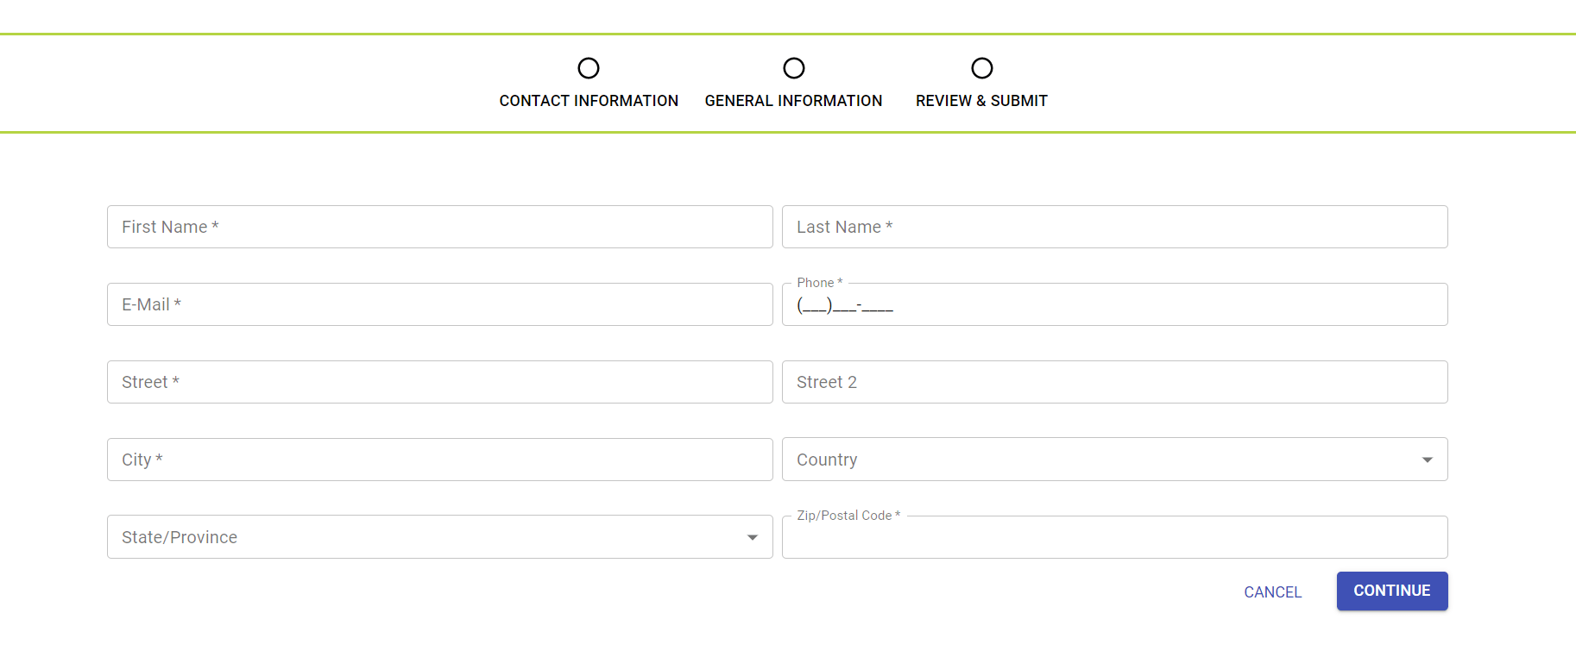Open the State/Province select field
1576x657 pixels.
click(423, 537)
